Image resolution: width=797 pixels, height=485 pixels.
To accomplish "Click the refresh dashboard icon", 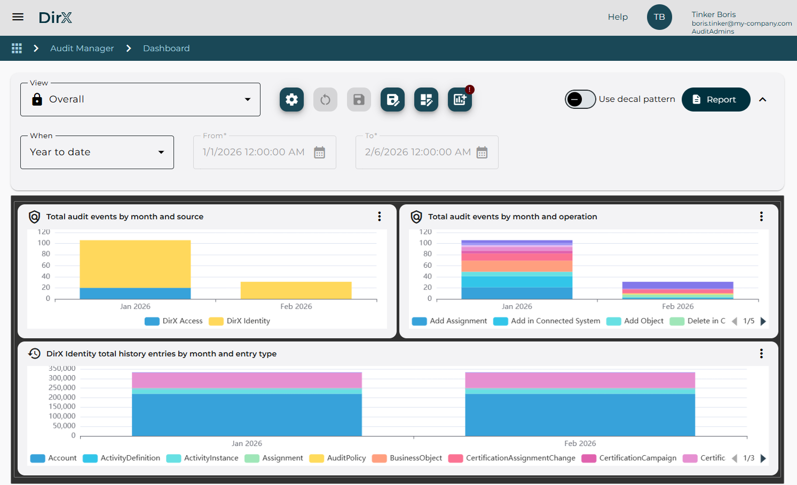I will coord(325,99).
